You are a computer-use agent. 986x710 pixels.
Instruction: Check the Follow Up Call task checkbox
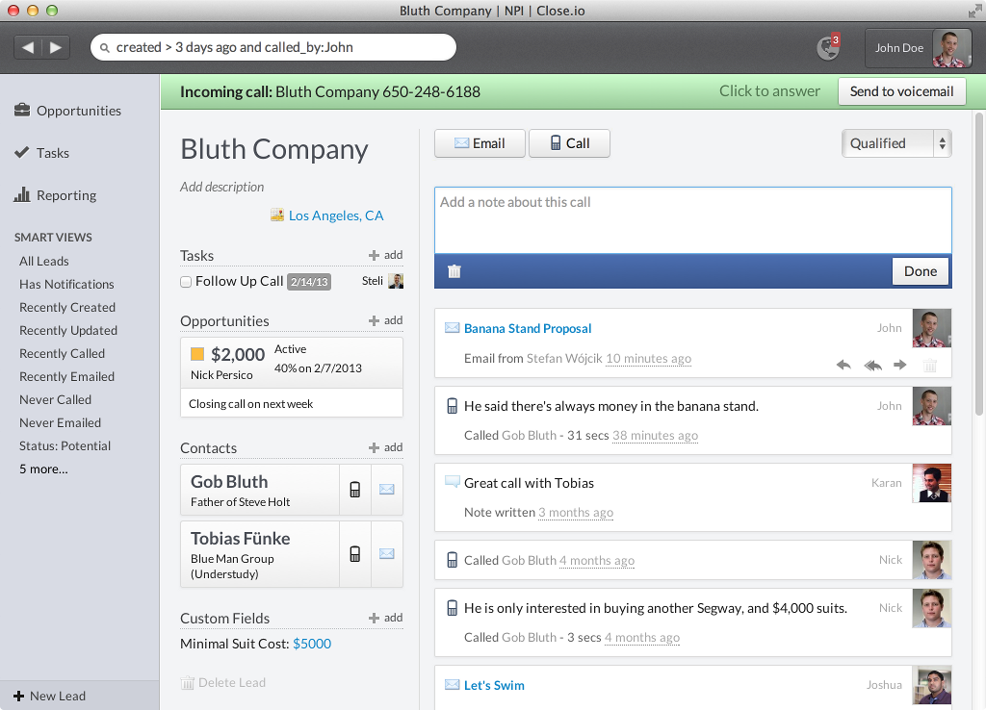[186, 282]
